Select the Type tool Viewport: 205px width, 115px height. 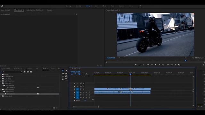coord(66,79)
